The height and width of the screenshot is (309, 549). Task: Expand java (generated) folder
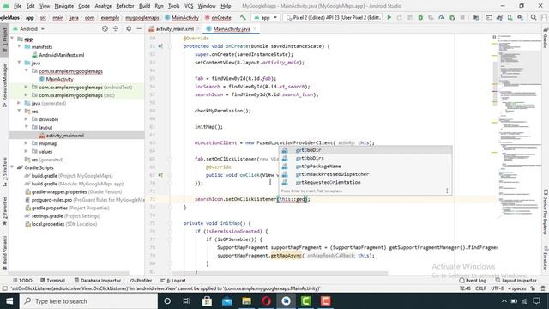(20, 103)
